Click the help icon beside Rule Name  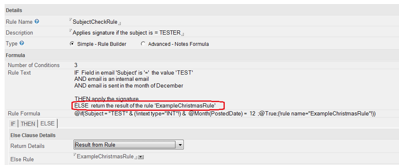[x=37, y=22]
